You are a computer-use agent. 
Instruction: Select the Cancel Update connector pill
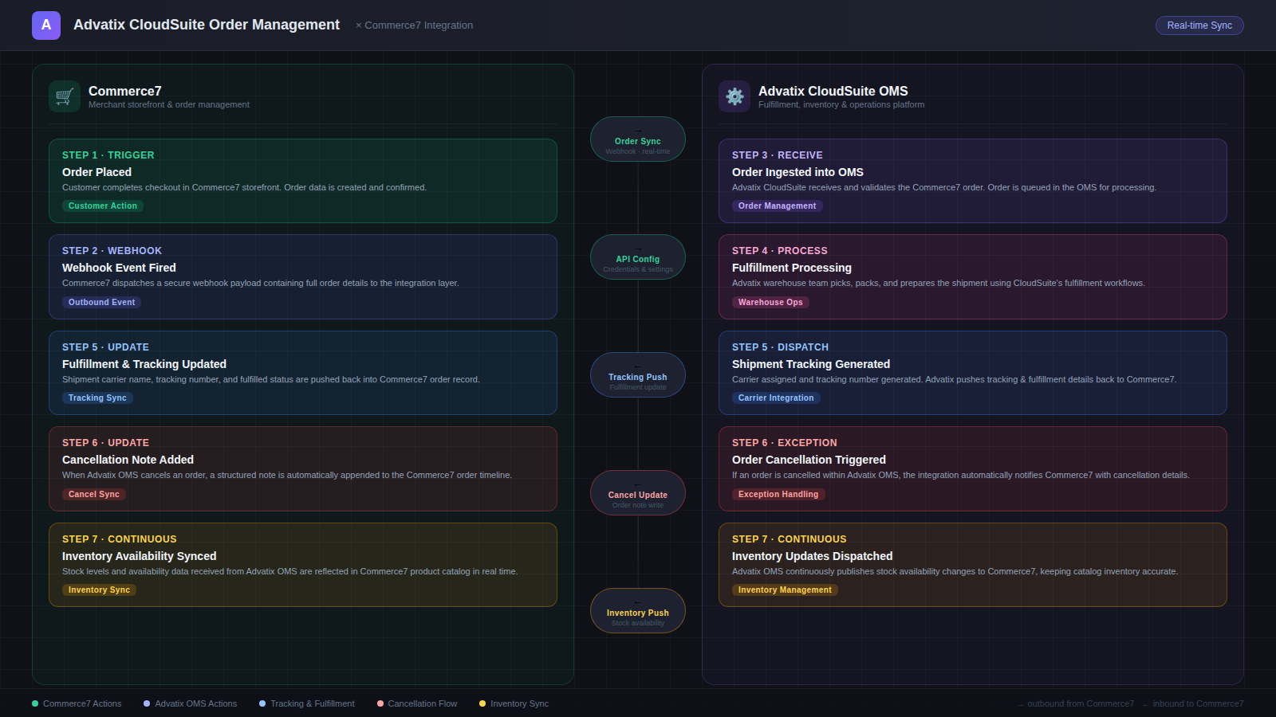(x=638, y=493)
